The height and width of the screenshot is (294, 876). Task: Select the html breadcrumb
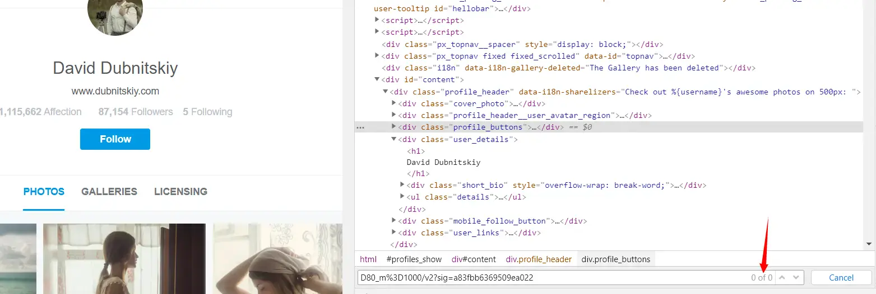[368, 259]
